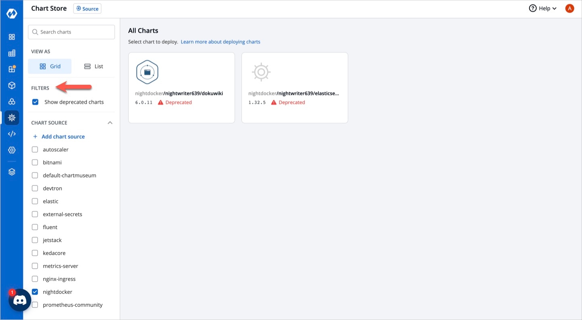Collapse the Chart Source section chevron
The image size is (582, 320).
(110, 123)
